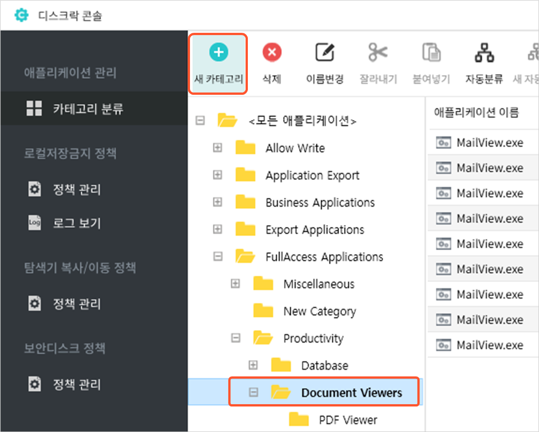Select the Business Applications category
The height and width of the screenshot is (432, 539).
pyautogui.click(x=320, y=202)
